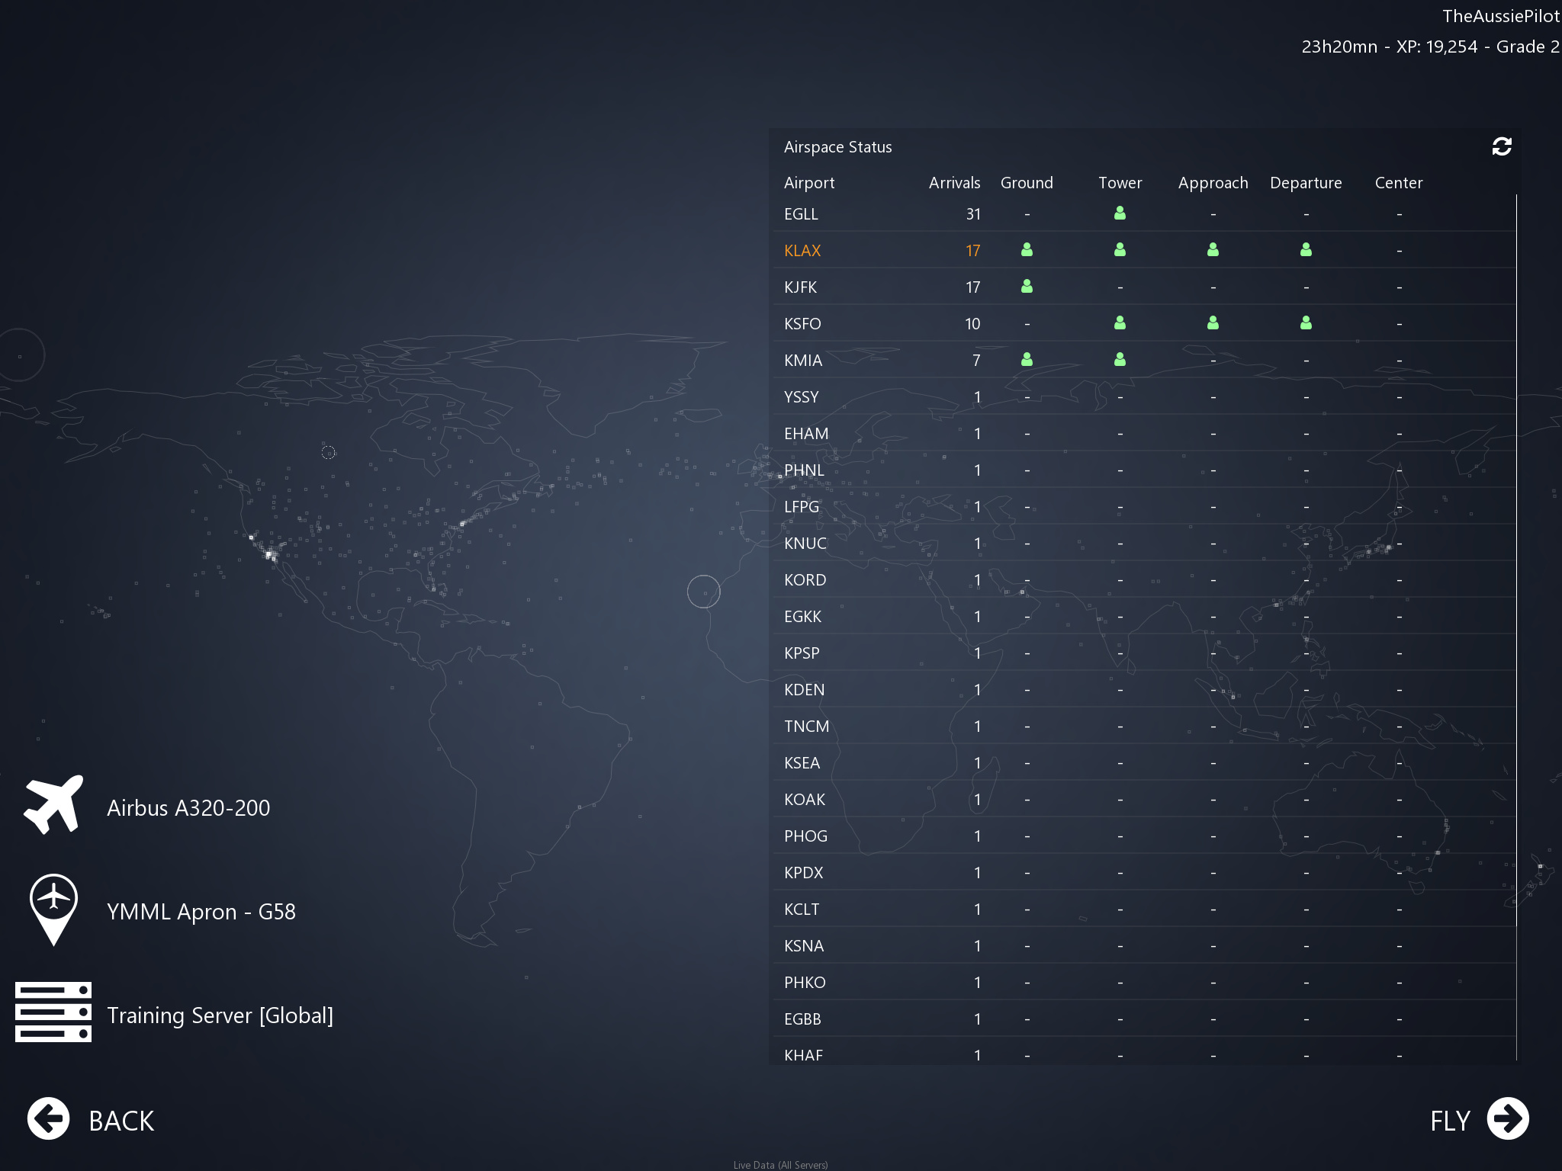Screen dimensions: 1562x1171
Task: Click the airplane icon for aircraft selection
Action: [53, 805]
